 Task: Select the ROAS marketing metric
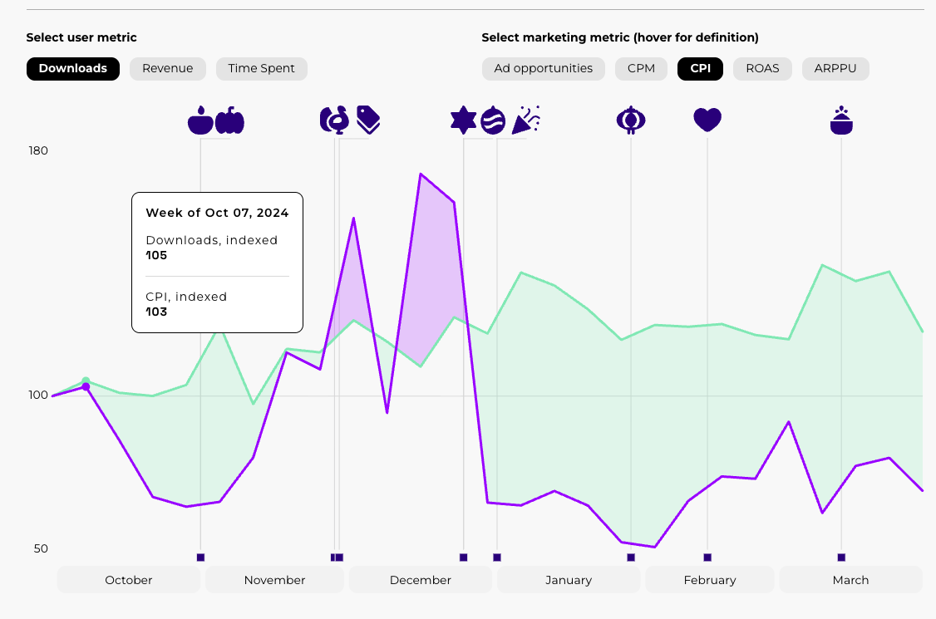click(x=762, y=69)
